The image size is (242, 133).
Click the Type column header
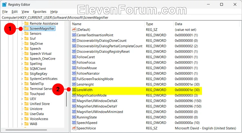[149, 24]
